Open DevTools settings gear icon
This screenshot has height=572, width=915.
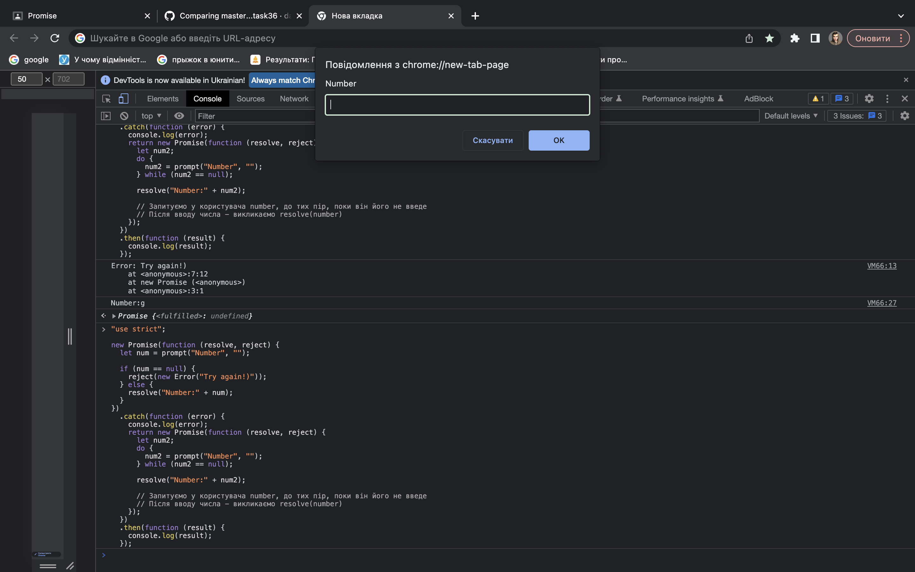(x=869, y=99)
